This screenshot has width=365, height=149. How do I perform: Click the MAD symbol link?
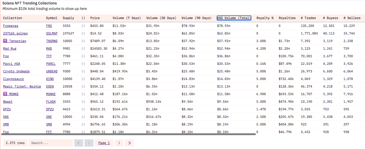point(49,49)
